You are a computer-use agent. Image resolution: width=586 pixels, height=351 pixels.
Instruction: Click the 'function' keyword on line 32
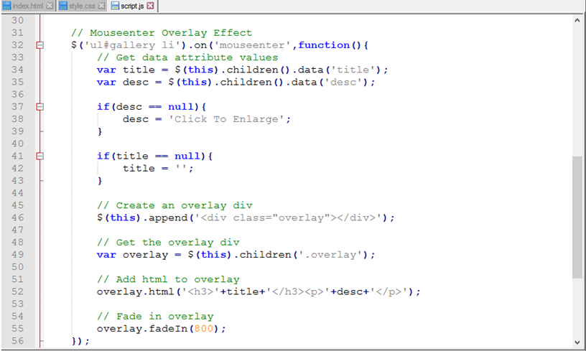pos(324,45)
